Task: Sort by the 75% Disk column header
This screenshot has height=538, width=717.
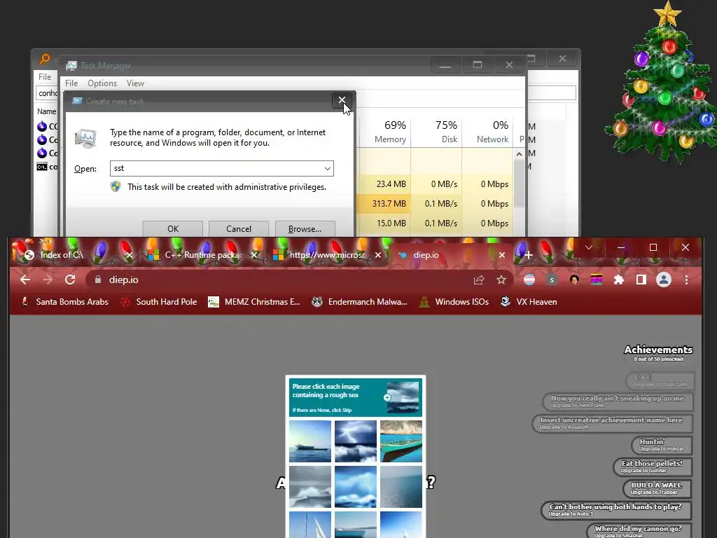Action: (x=437, y=132)
